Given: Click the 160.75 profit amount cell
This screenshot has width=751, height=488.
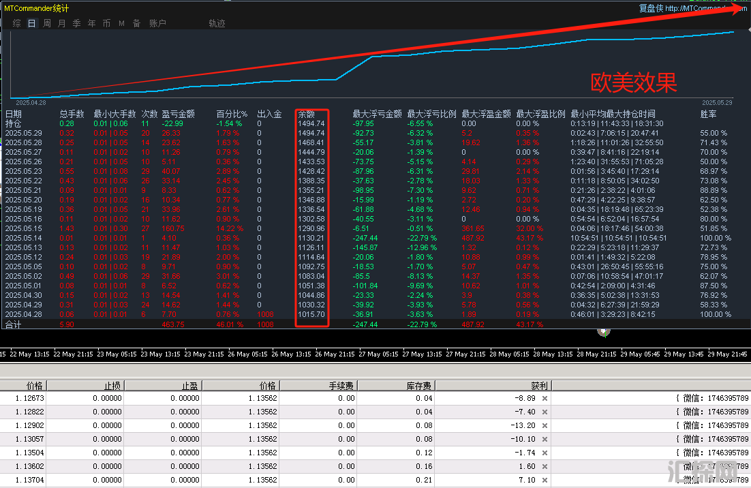Looking at the screenshot, I should (x=173, y=228).
